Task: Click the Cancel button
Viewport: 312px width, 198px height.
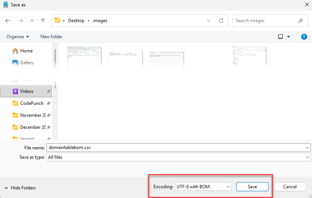Action: pyautogui.click(x=290, y=187)
